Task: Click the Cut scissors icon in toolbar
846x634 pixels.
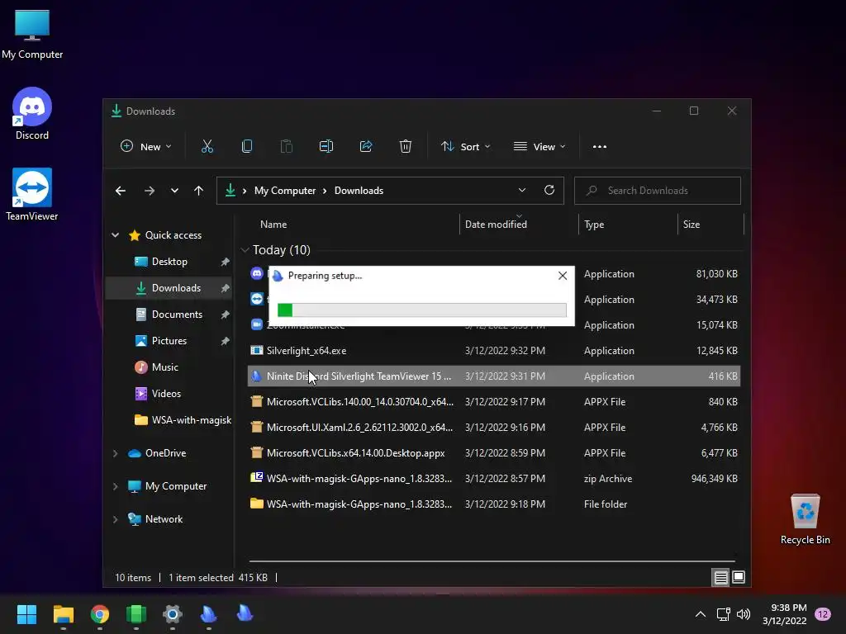Action: pyautogui.click(x=207, y=147)
